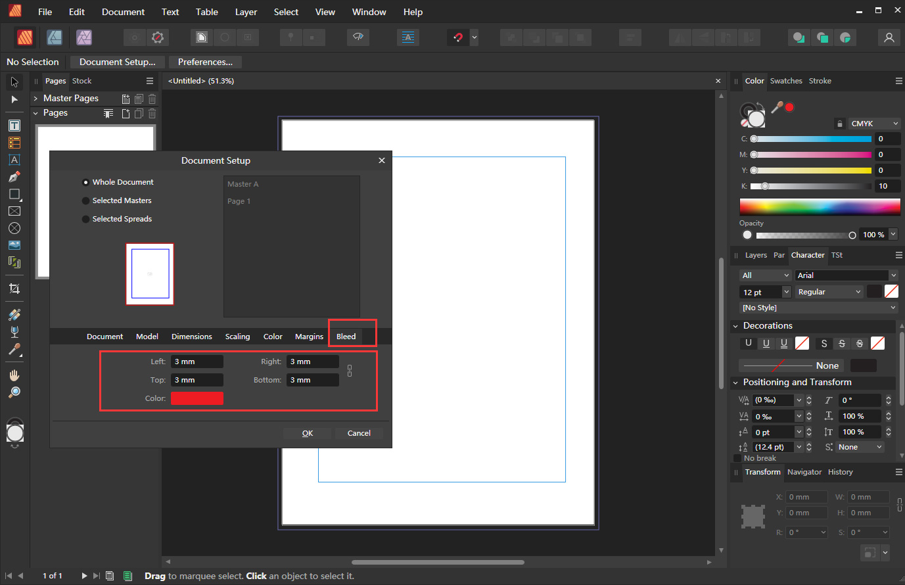Click Document Setup... context button
Screen dimensions: 905x585
[118, 62]
